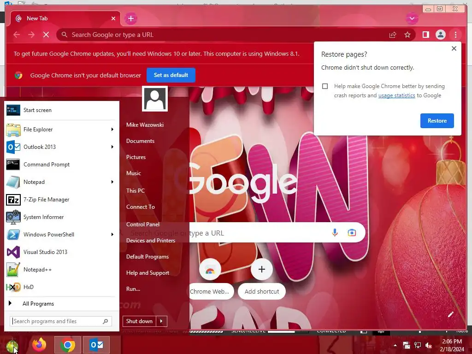
Task: Click the Chrome forward navigation arrow
Action: pos(31,35)
